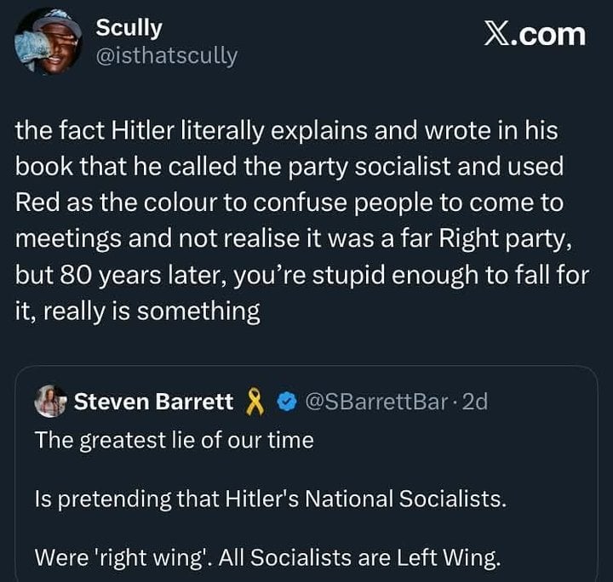613x582 pixels.
Task: Click the @isthatscully handle
Action: coord(166,57)
